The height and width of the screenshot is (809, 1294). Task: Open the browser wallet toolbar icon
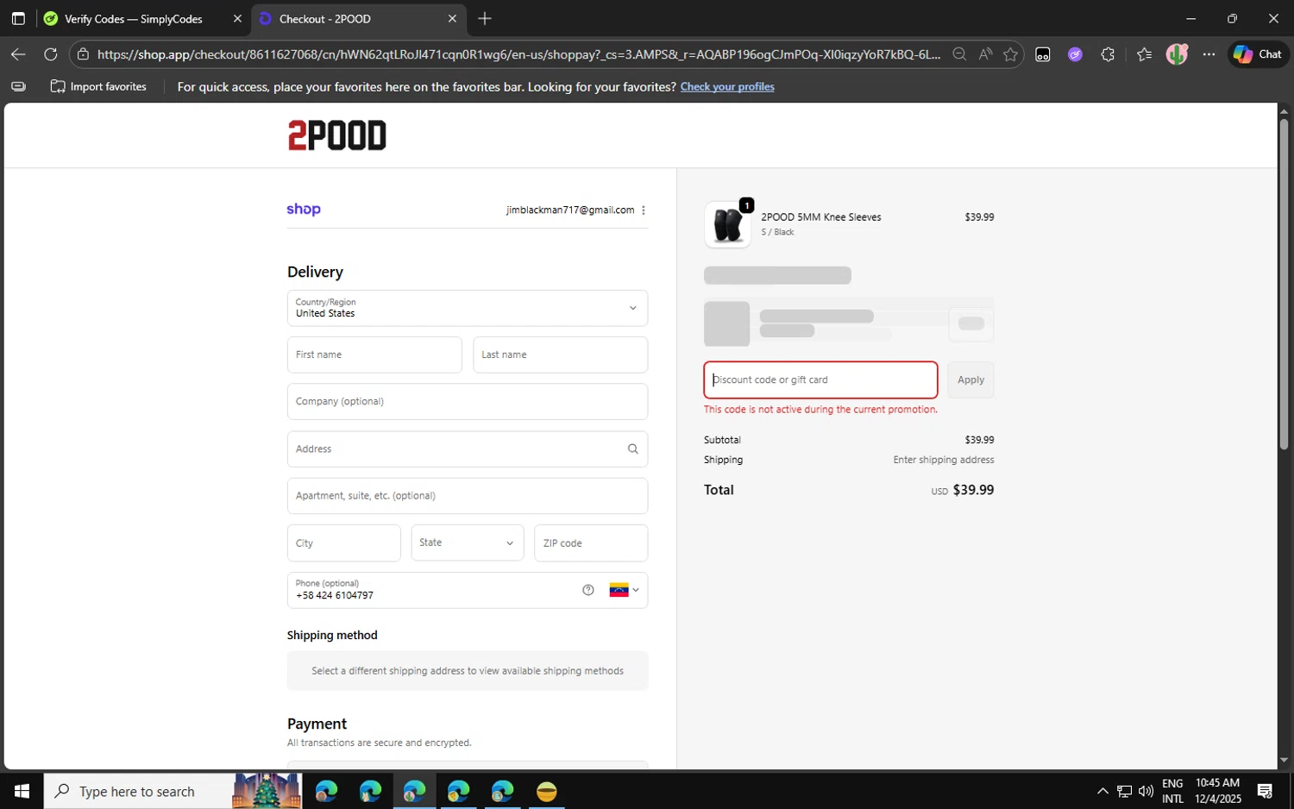[x=1042, y=54]
